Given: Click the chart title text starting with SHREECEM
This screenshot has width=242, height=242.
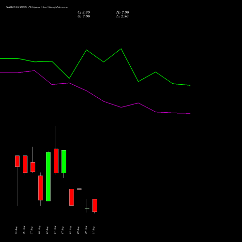Looking at the screenshot, I should [x=37, y=7].
